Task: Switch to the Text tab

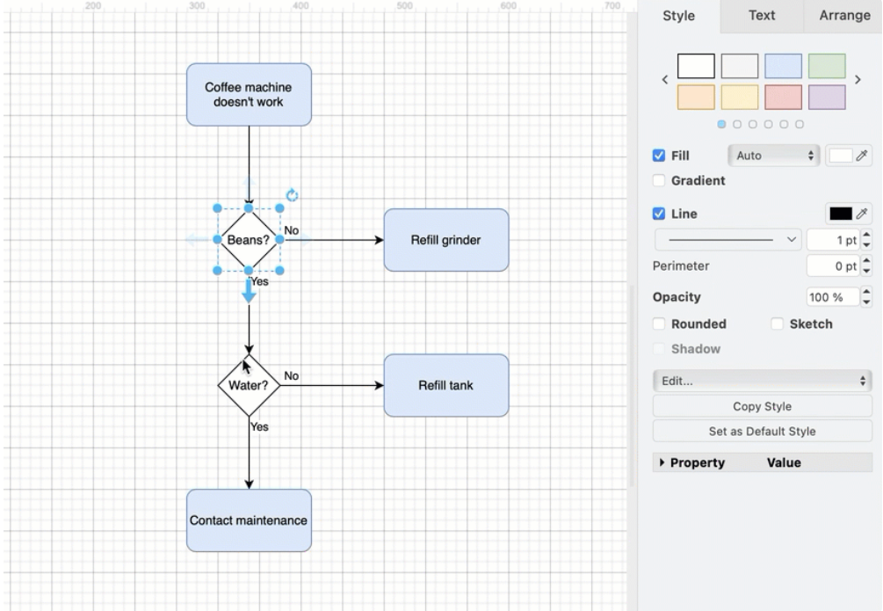Action: tap(761, 16)
